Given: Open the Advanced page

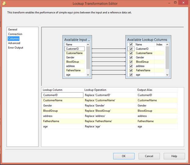Looking at the screenshot, I should [x=14, y=43].
